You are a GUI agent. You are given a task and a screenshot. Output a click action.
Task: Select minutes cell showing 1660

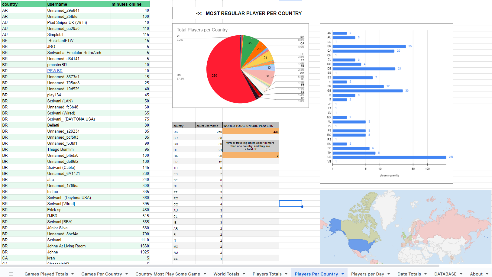click(x=130, y=246)
